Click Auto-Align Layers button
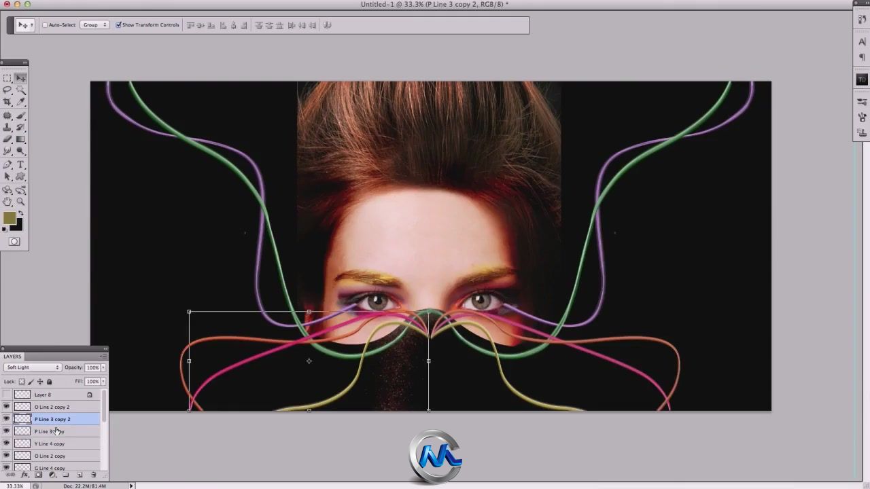 328,25
